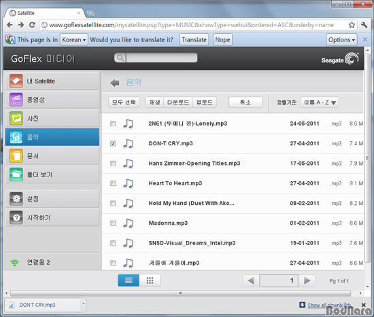Check the Hold My Hand checkbox
Screen dimensions: 374x317
click(113, 203)
